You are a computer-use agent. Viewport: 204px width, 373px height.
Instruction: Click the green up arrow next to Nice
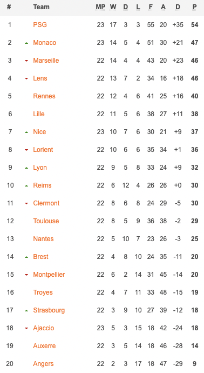coord(26,132)
